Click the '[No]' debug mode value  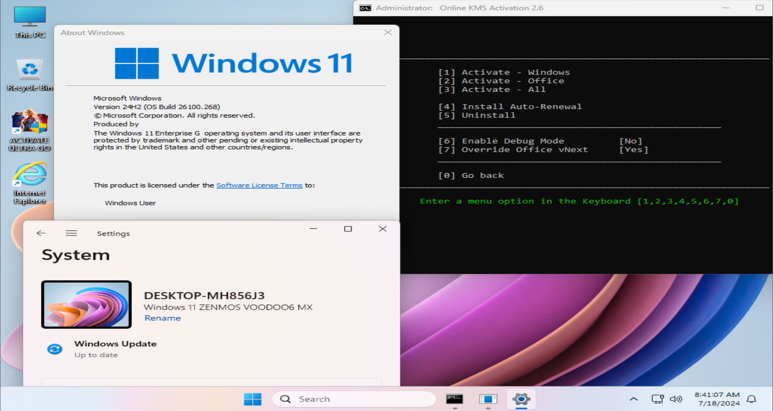[x=631, y=141]
